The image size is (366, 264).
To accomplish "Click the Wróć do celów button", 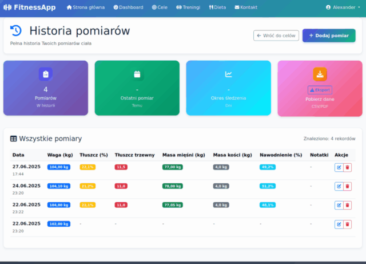I will point(276,36).
